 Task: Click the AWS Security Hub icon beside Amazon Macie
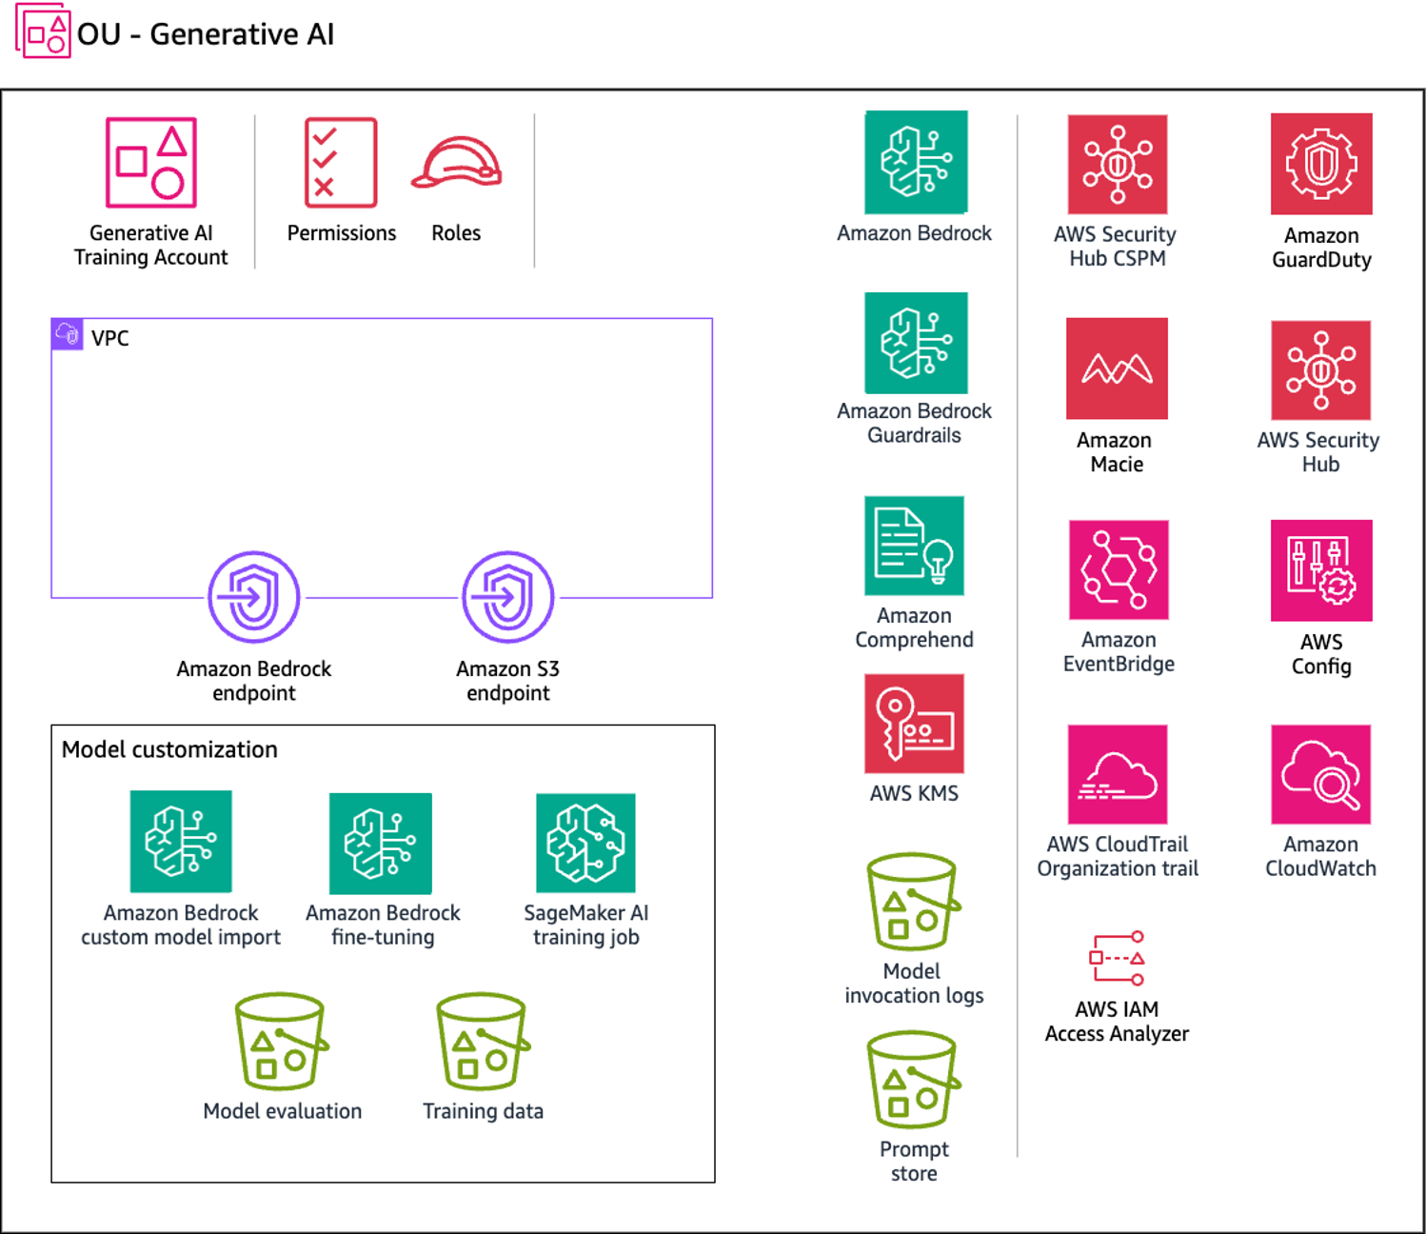tap(1320, 370)
